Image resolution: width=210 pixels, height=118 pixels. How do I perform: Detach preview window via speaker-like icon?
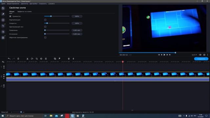(x=200, y=55)
